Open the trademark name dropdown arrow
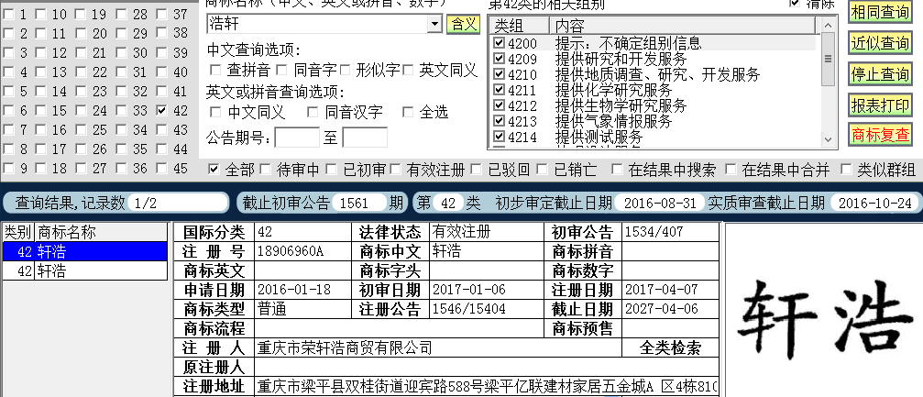The image size is (923, 397). 434,24
